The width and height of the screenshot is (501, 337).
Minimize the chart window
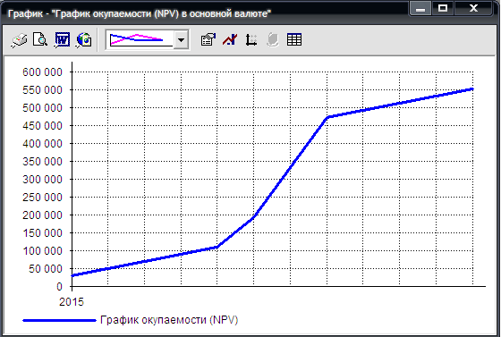420,8
